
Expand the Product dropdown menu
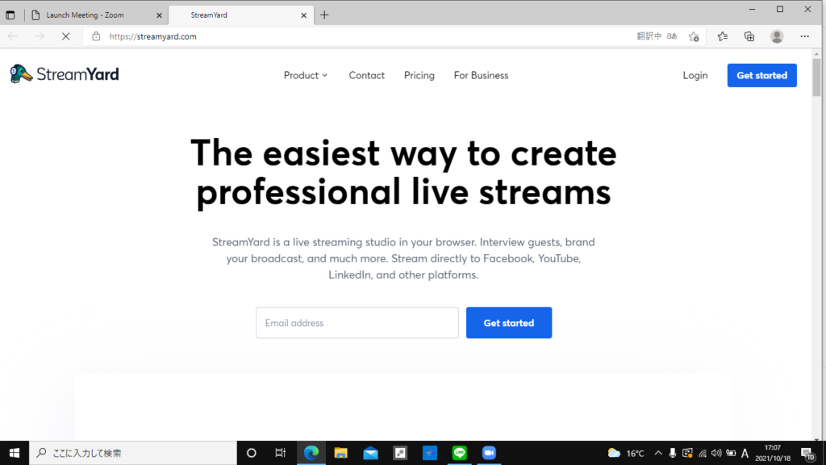pos(306,75)
